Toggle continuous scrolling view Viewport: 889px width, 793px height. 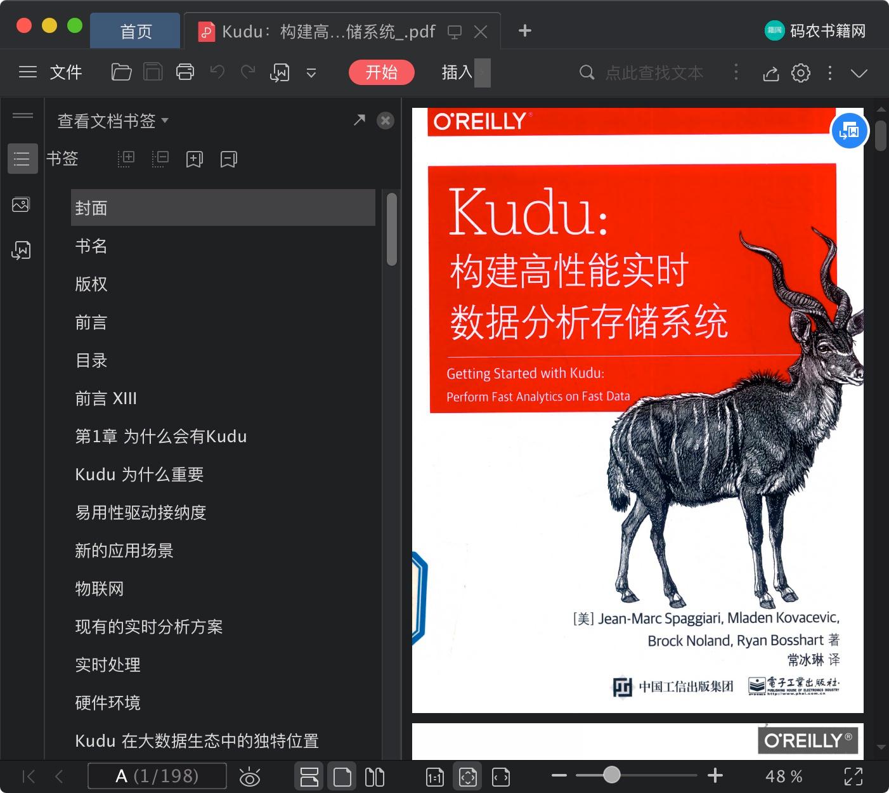pos(309,777)
